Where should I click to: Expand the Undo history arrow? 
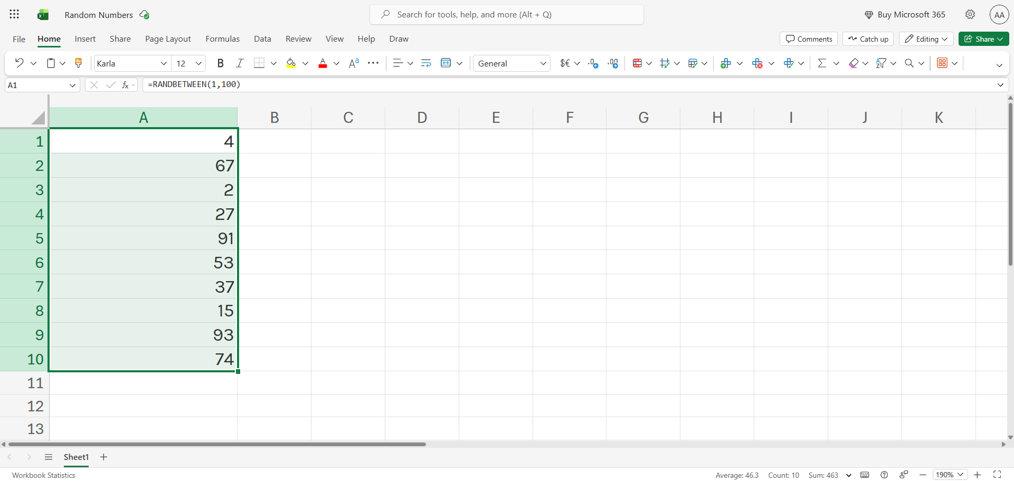(x=34, y=63)
